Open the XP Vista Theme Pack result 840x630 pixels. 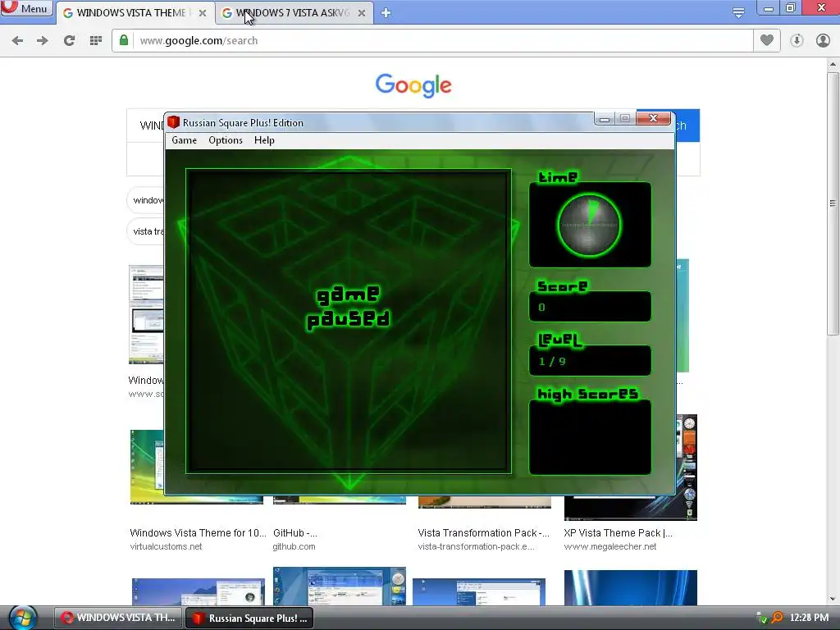618,533
